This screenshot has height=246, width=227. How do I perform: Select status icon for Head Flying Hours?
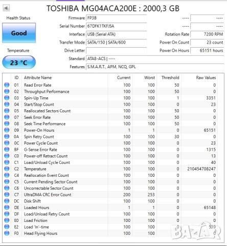[7, 233]
